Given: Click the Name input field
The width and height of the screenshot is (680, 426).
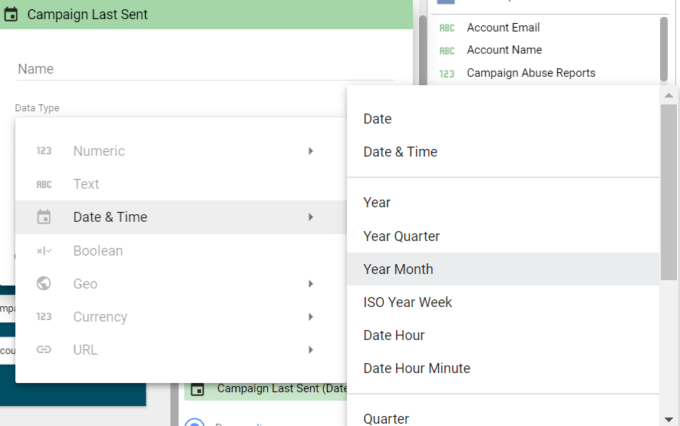Looking at the screenshot, I should point(205,69).
